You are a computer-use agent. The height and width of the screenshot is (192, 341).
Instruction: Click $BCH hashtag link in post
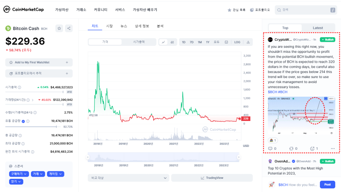272,92
